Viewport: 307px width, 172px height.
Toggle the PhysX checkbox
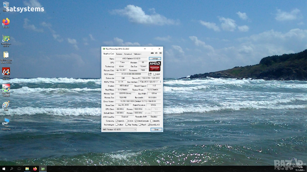[x=140, y=125]
